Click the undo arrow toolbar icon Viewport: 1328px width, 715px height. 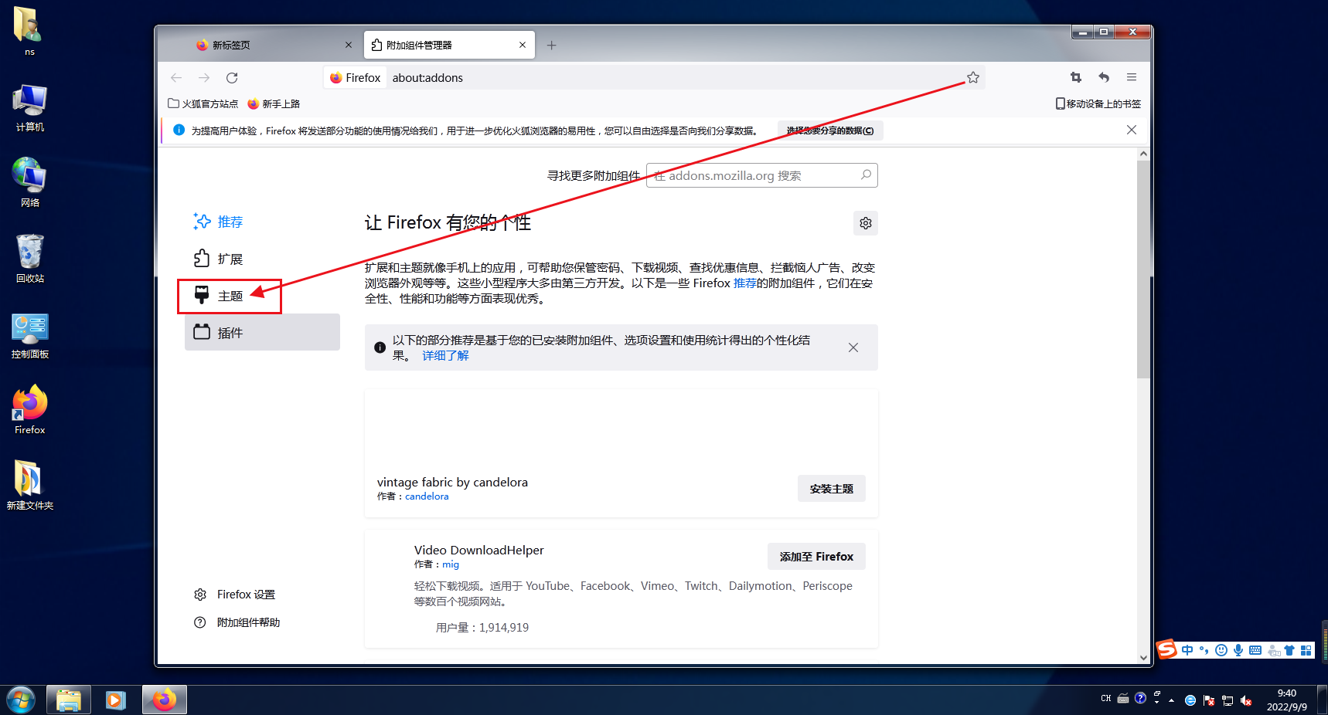1104,77
